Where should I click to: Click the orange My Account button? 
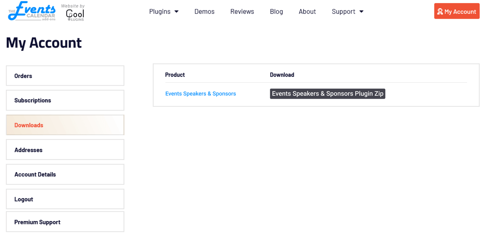pos(456,11)
